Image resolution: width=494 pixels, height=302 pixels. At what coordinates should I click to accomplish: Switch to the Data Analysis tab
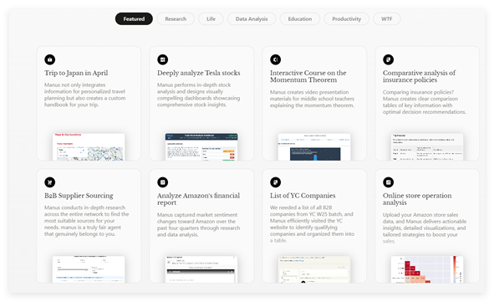click(252, 19)
